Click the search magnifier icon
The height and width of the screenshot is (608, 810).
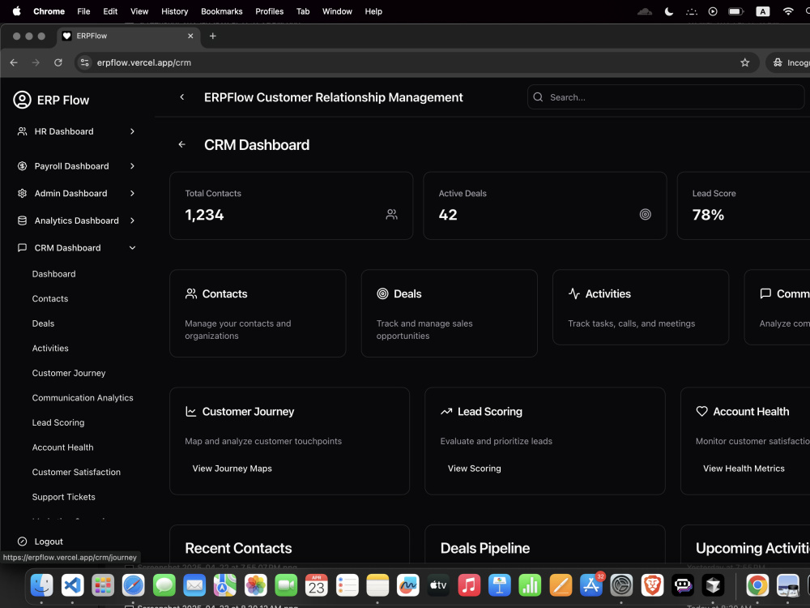(x=538, y=97)
